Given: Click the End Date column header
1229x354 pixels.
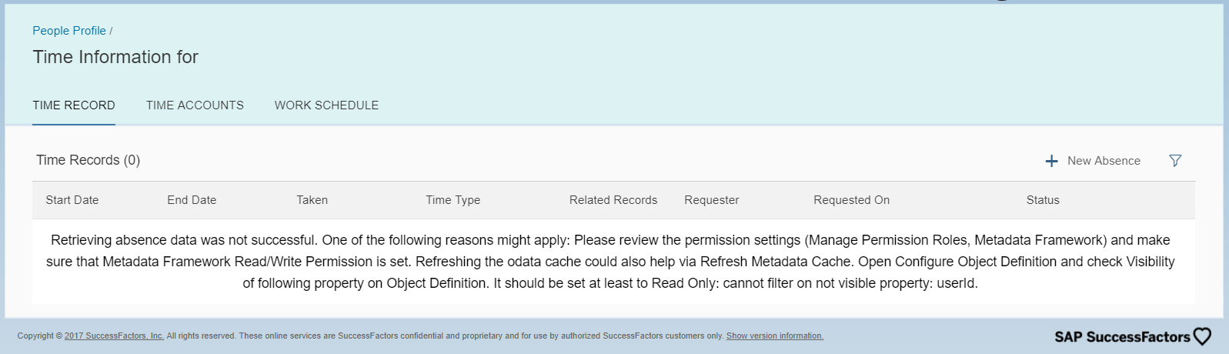Looking at the screenshot, I should pos(192,200).
